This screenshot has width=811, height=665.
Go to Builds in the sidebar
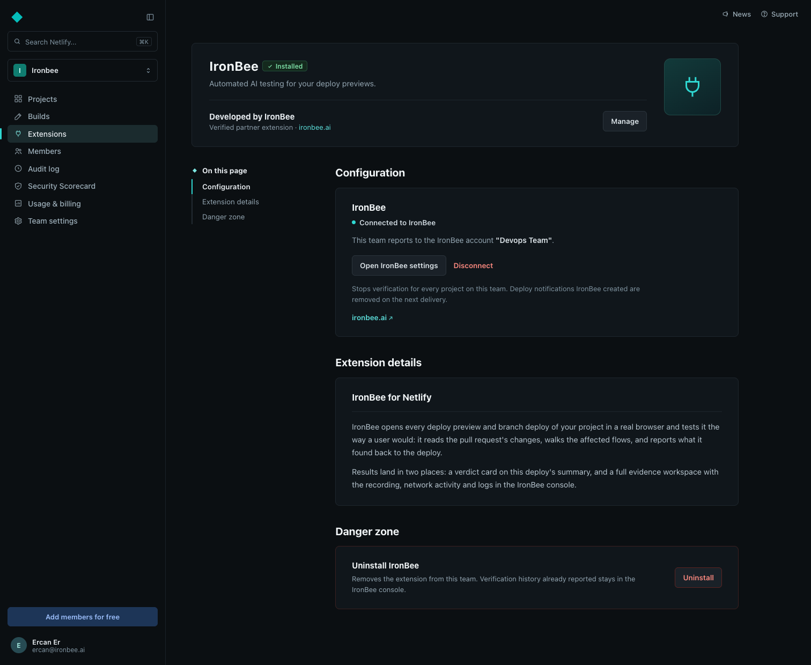[83, 116]
